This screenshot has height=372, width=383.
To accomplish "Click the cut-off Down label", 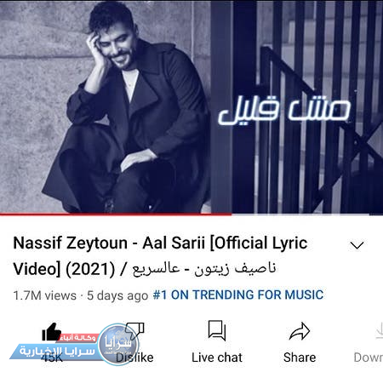I will pos(369,358).
